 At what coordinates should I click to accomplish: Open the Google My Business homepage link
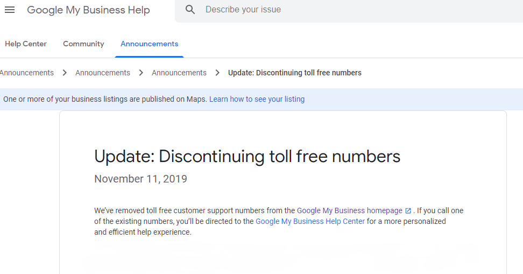tap(350, 210)
